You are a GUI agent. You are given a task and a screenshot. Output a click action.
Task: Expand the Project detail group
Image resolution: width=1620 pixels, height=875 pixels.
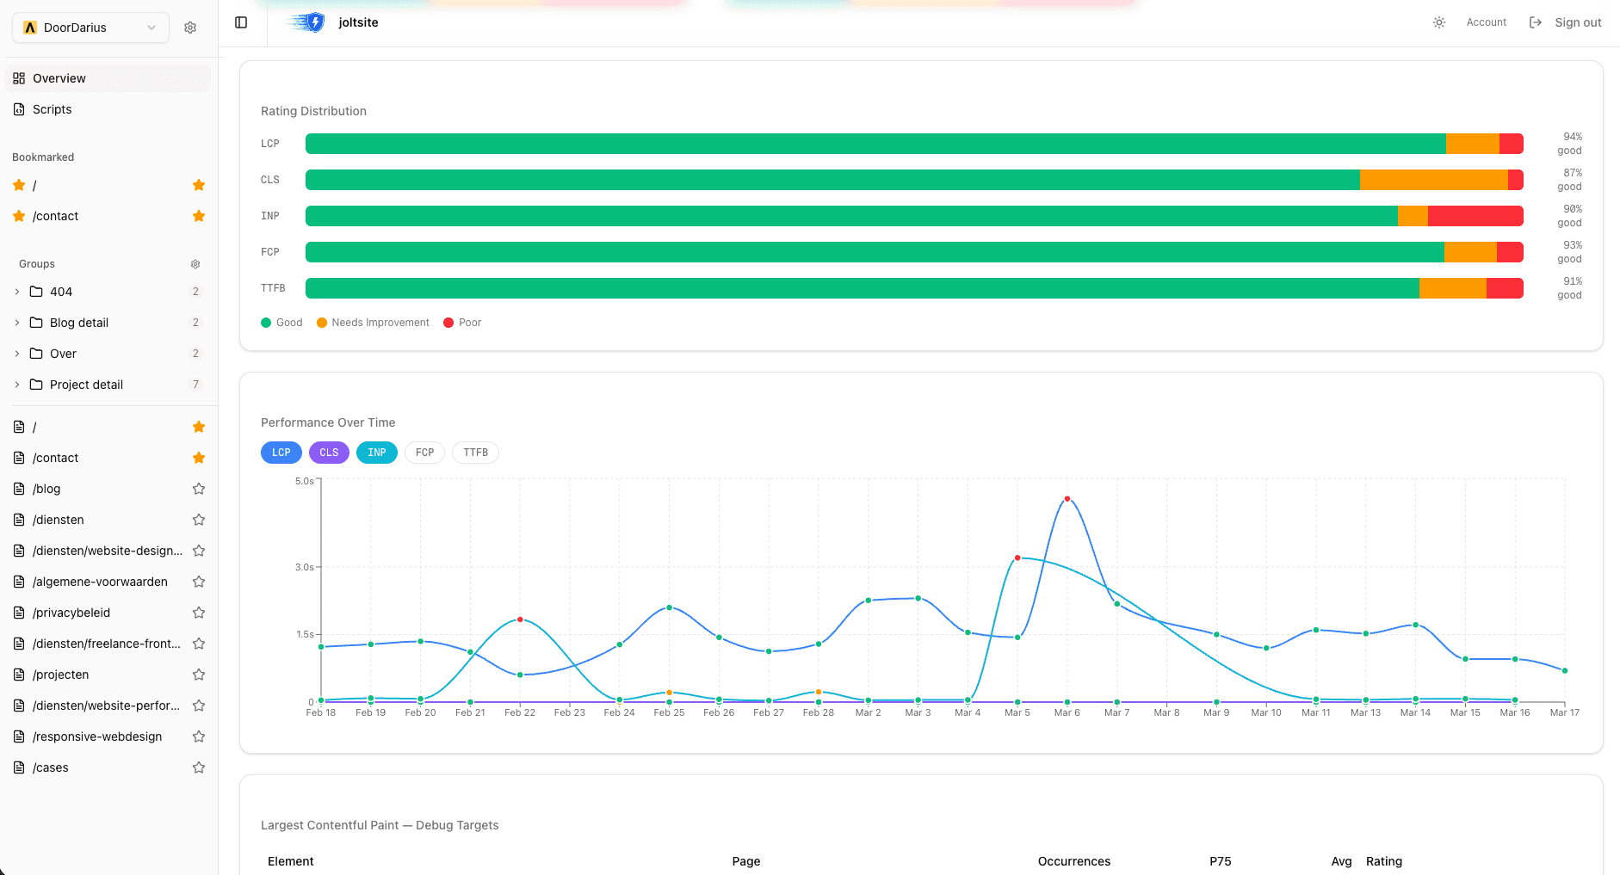click(16, 385)
